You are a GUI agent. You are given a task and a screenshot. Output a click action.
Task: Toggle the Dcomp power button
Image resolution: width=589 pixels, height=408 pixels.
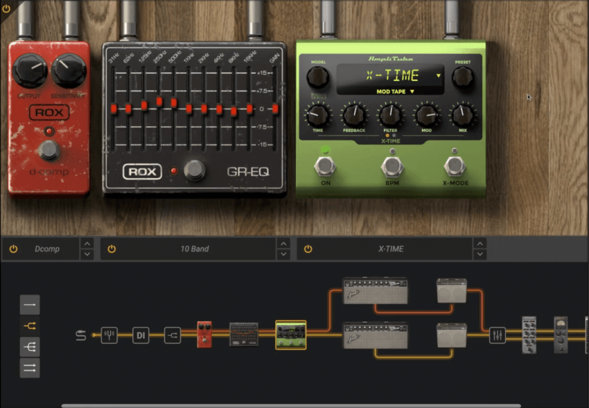pos(14,249)
